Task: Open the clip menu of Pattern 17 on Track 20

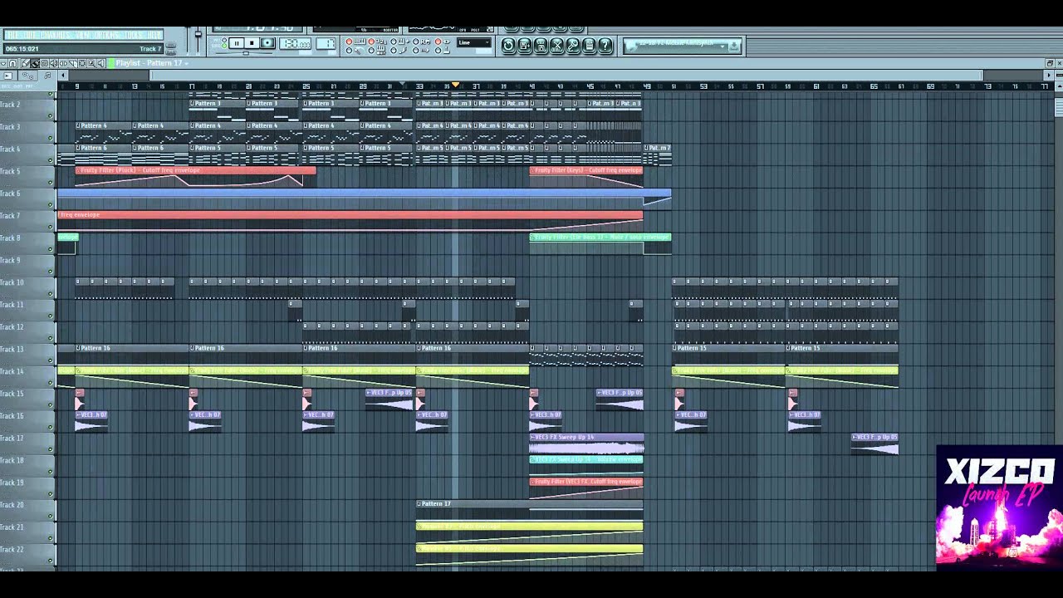Action: point(419,503)
